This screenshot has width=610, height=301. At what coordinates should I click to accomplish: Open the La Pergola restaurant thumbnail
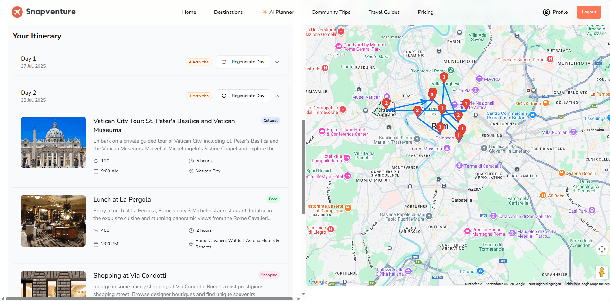[53, 221]
